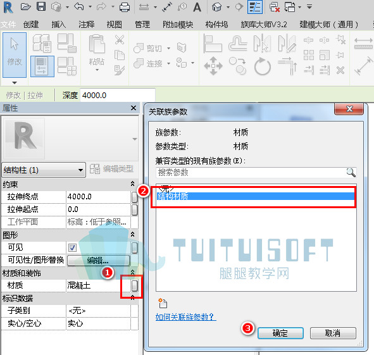Click associate parameter button beside 拉伸终点
374x355 pixels.
tap(135, 197)
